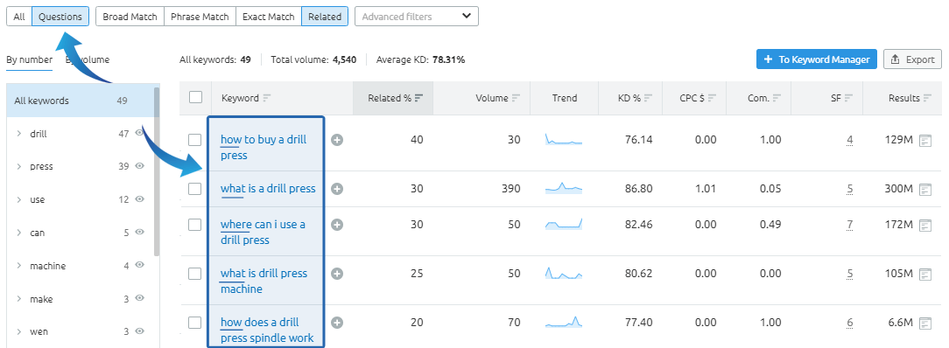Viewport: 949px width, 348px height.
Task: Sort by Related % column sort icon
Action: pos(418,98)
